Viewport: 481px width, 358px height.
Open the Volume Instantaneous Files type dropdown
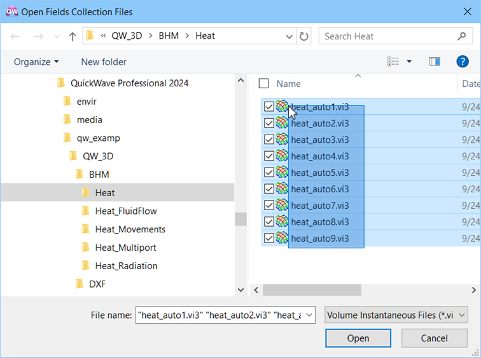[x=396, y=315]
